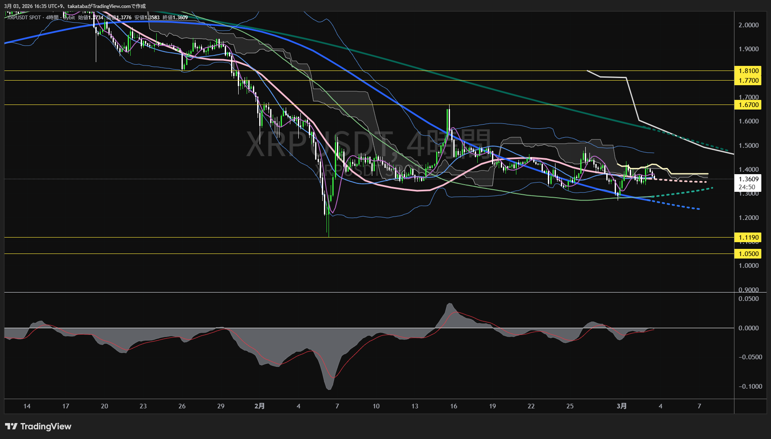Click the 1.0500 yellow price label

[748, 254]
